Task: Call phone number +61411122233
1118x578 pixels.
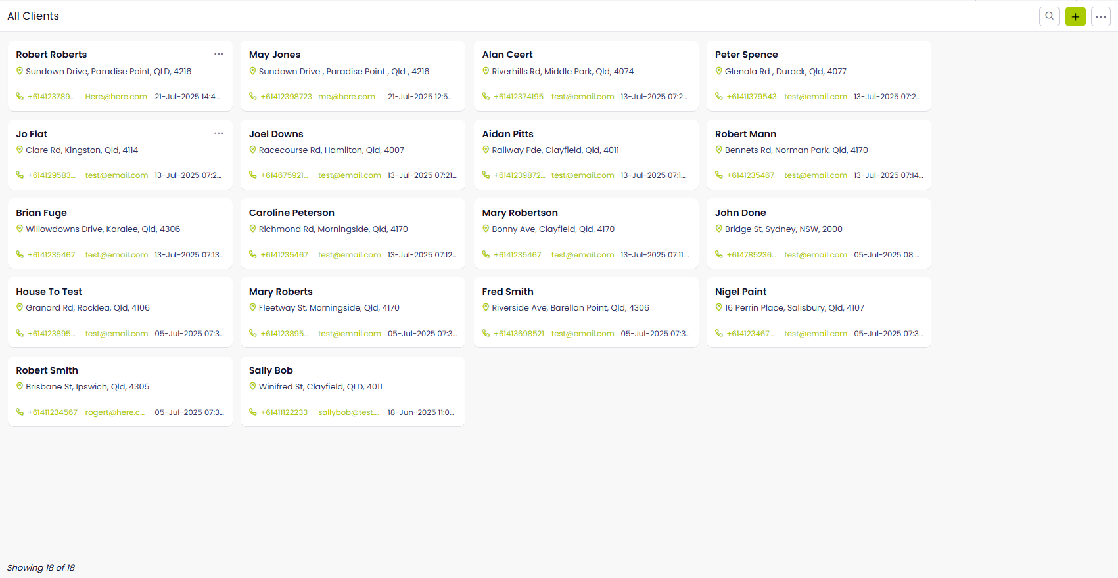Action: coord(284,412)
